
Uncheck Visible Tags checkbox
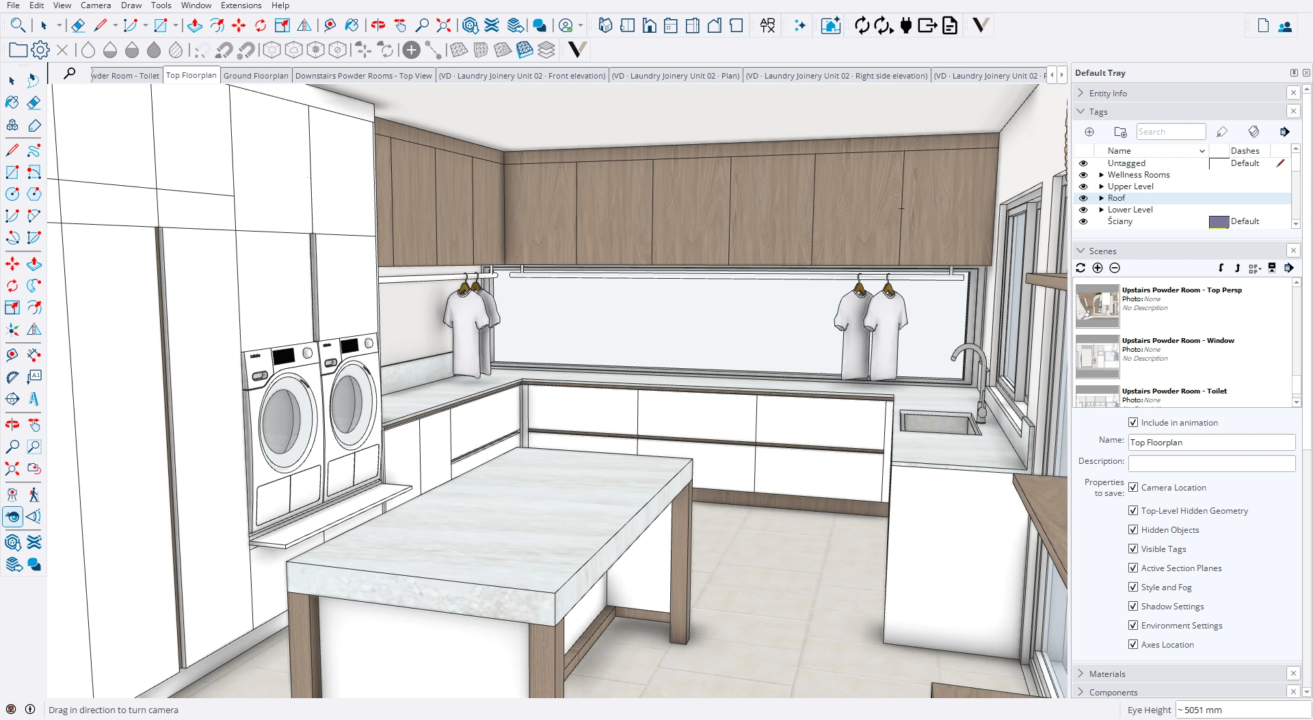pos(1133,549)
